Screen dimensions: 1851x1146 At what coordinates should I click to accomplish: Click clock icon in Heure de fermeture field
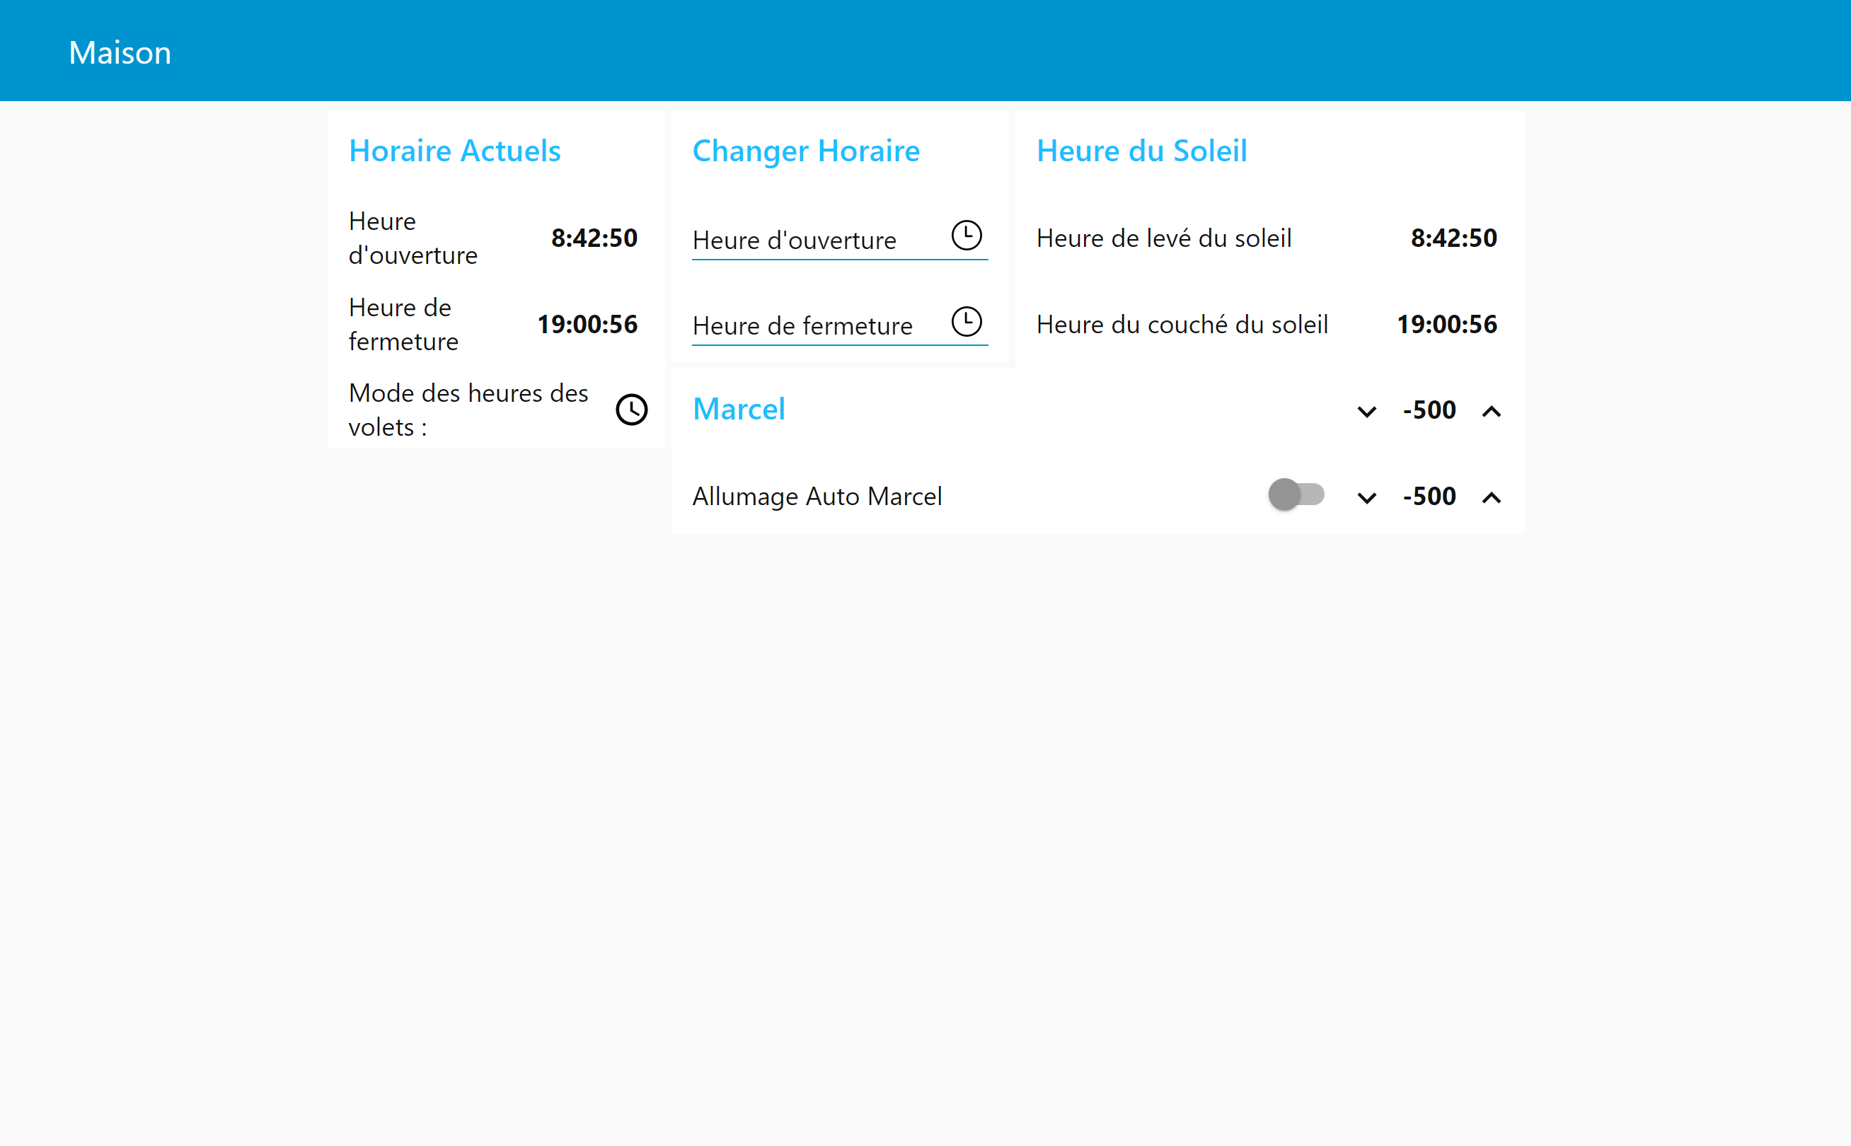967,322
